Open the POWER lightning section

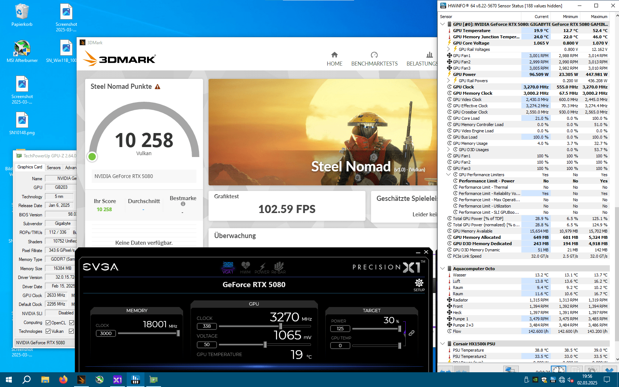point(262,268)
